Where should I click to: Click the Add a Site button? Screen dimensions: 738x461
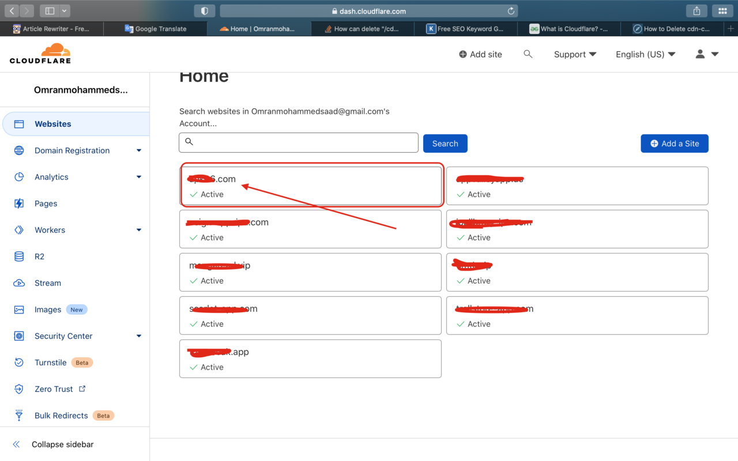(675, 143)
